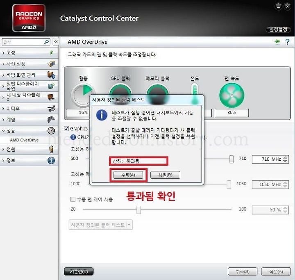
Task: Click the 게임 gamepad icon
Action: (51, 120)
